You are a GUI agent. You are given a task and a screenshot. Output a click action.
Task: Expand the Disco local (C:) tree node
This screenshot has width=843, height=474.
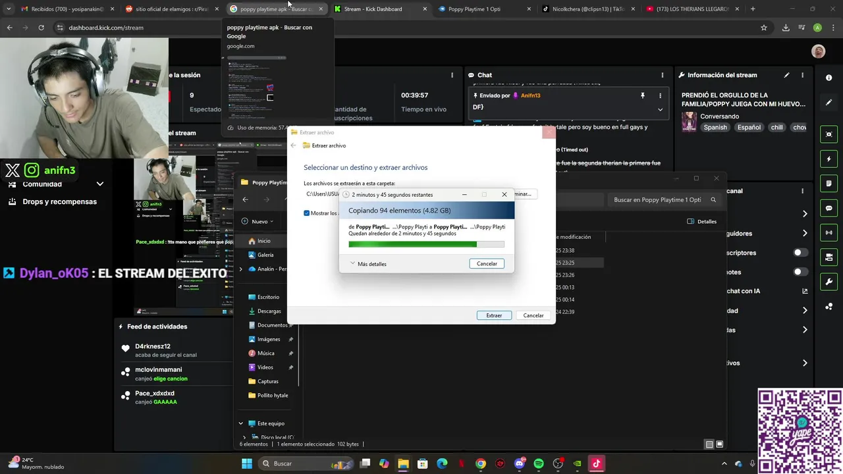coord(244,437)
